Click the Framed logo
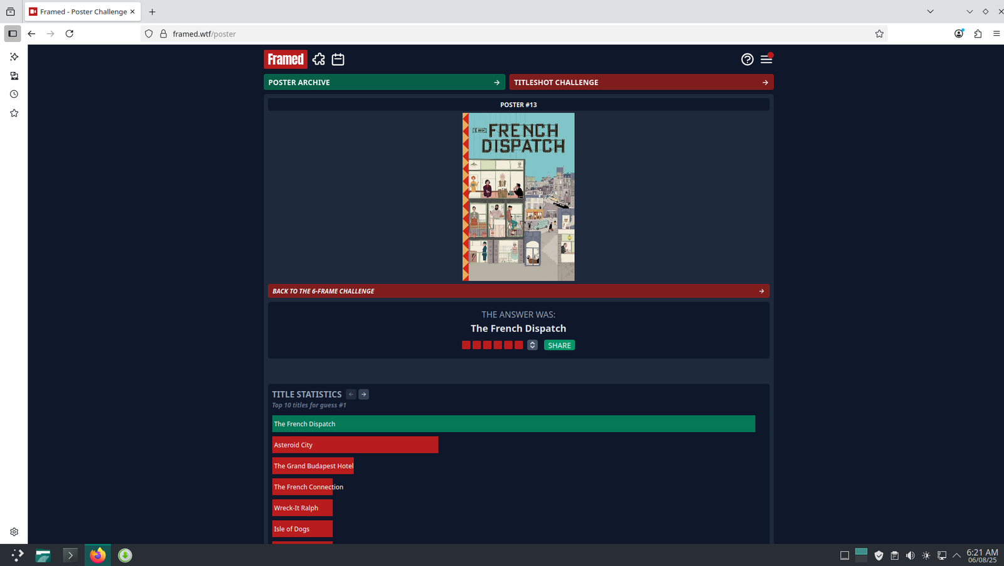 pos(286,59)
